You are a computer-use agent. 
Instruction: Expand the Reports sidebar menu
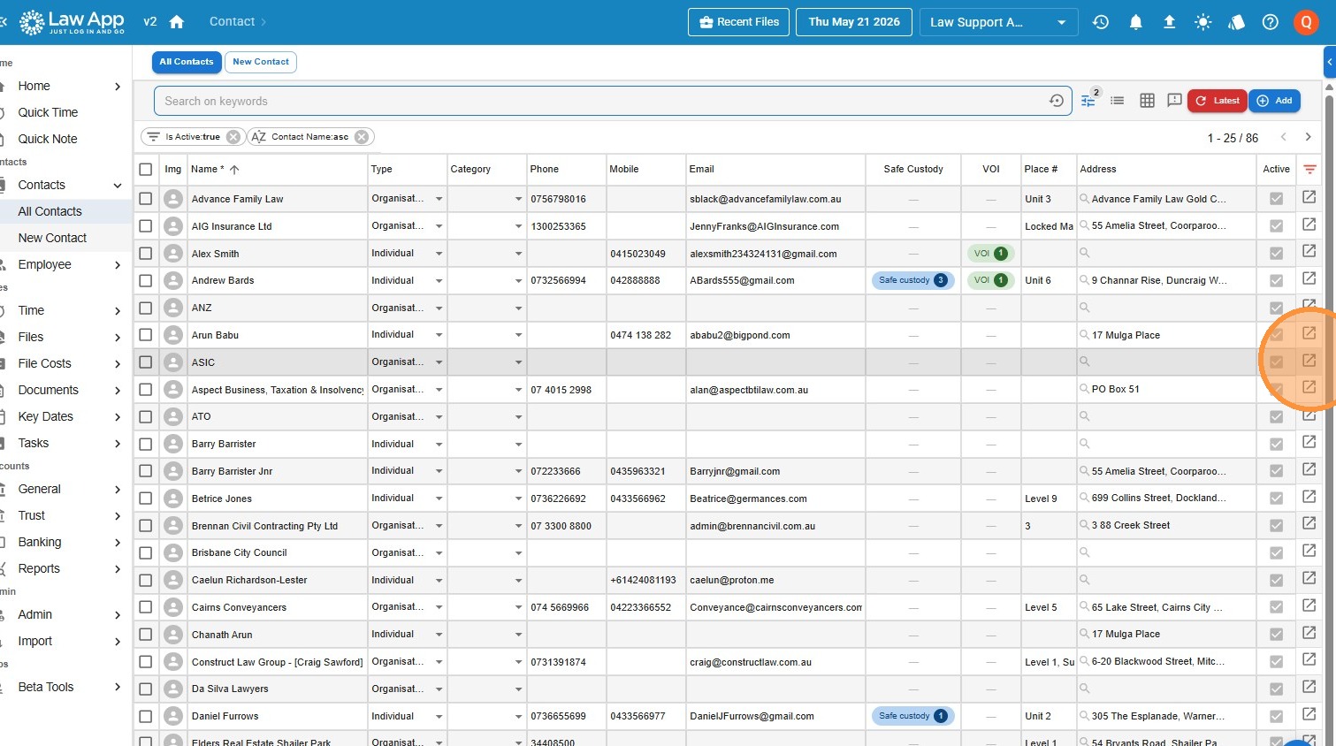pyautogui.click(x=118, y=568)
